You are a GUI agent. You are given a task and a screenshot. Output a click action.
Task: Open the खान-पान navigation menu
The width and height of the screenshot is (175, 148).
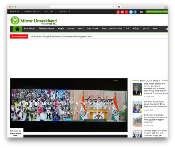71,29
